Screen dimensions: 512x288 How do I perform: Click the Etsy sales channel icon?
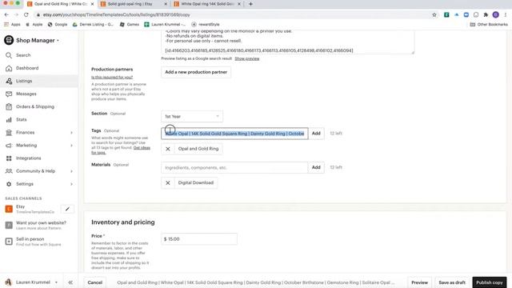(x=9, y=209)
